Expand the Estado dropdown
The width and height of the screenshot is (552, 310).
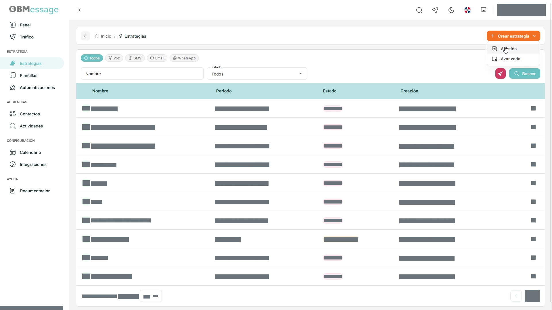[257, 73]
